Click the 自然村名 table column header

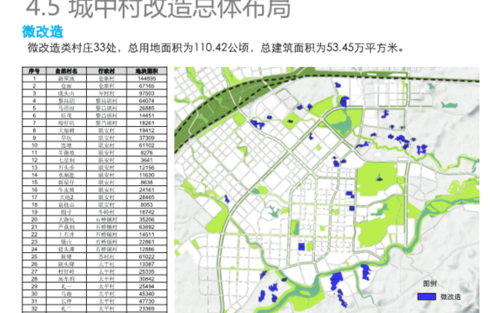tap(66, 70)
